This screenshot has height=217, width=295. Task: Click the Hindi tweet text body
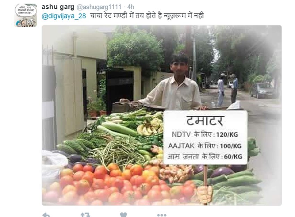[x=147, y=16]
